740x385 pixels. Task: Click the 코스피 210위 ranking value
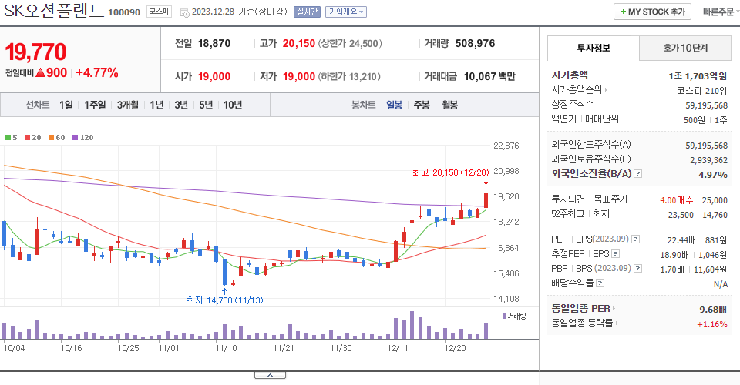(701, 91)
